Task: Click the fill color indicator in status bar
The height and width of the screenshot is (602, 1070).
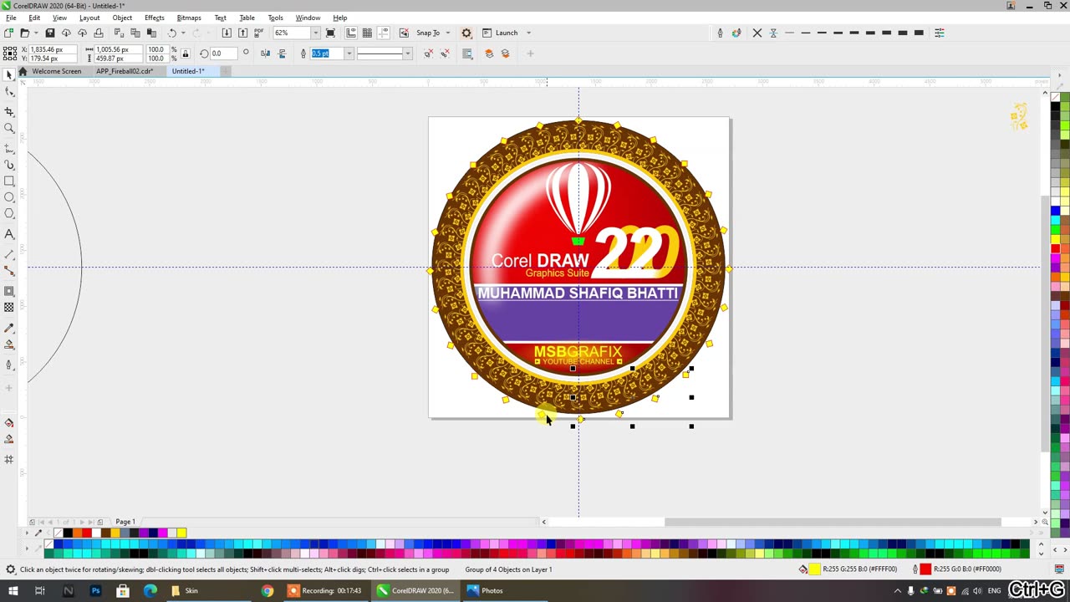Action: [x=814, y=569]
